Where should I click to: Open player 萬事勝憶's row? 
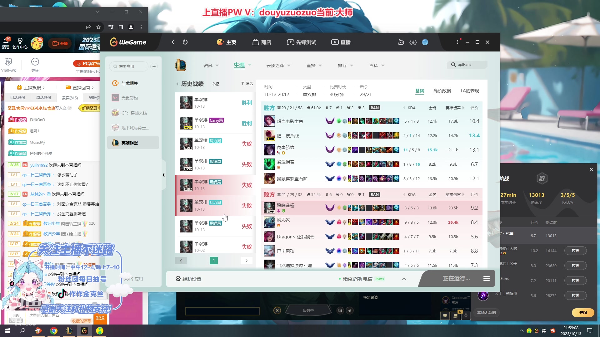tap(372, 150)
